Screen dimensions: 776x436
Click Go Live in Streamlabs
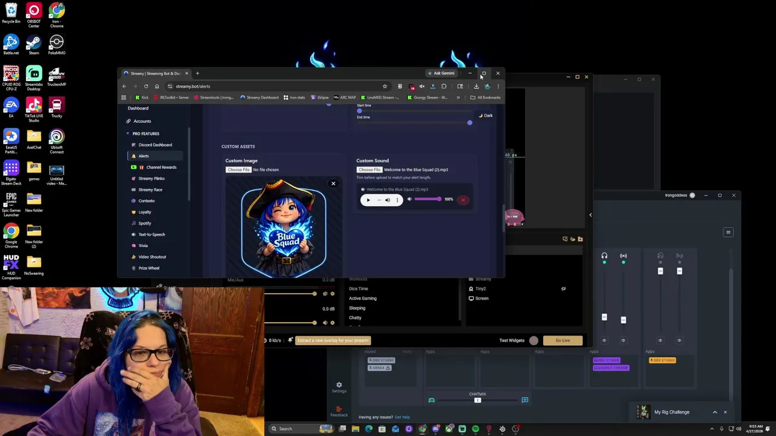(563, 340)
